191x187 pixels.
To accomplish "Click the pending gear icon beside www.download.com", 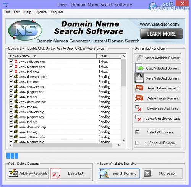I will pos(16,76).
